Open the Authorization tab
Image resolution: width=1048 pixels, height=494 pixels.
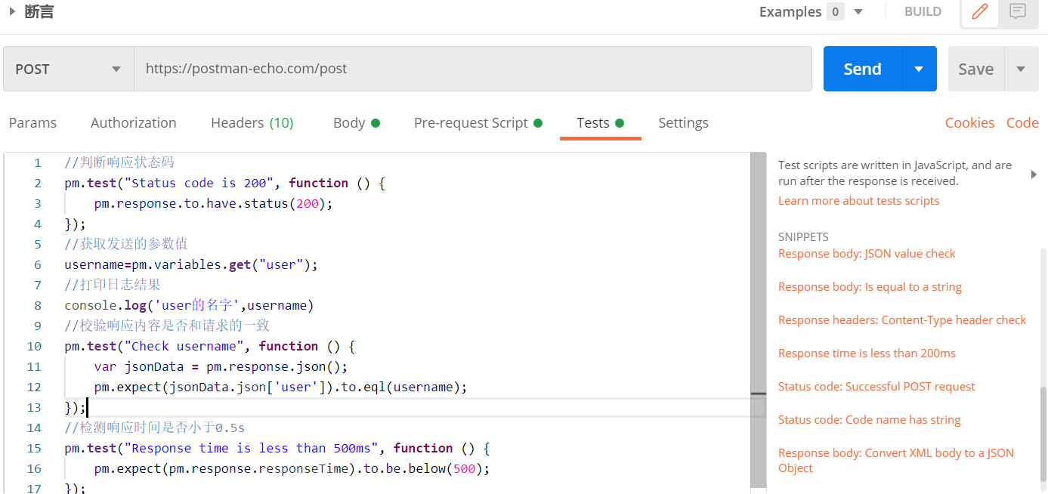[134, 123]
